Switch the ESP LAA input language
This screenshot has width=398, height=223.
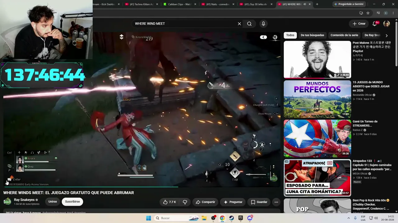[x=363, y=218]
